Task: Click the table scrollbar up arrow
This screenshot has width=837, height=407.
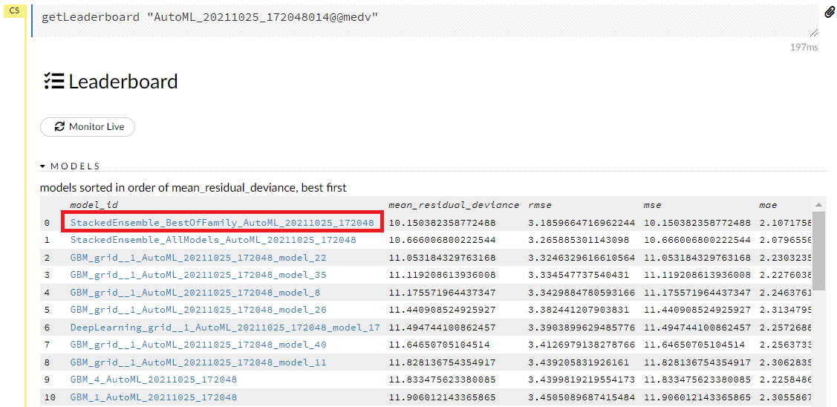Action: [818, 205]
